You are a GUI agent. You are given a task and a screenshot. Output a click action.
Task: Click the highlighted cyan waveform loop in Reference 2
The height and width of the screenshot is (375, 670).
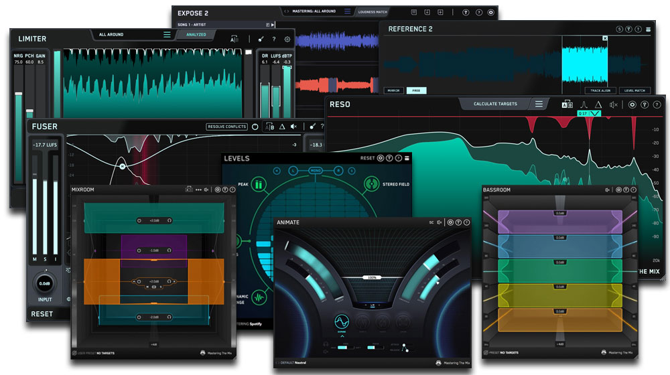(584, 64)
